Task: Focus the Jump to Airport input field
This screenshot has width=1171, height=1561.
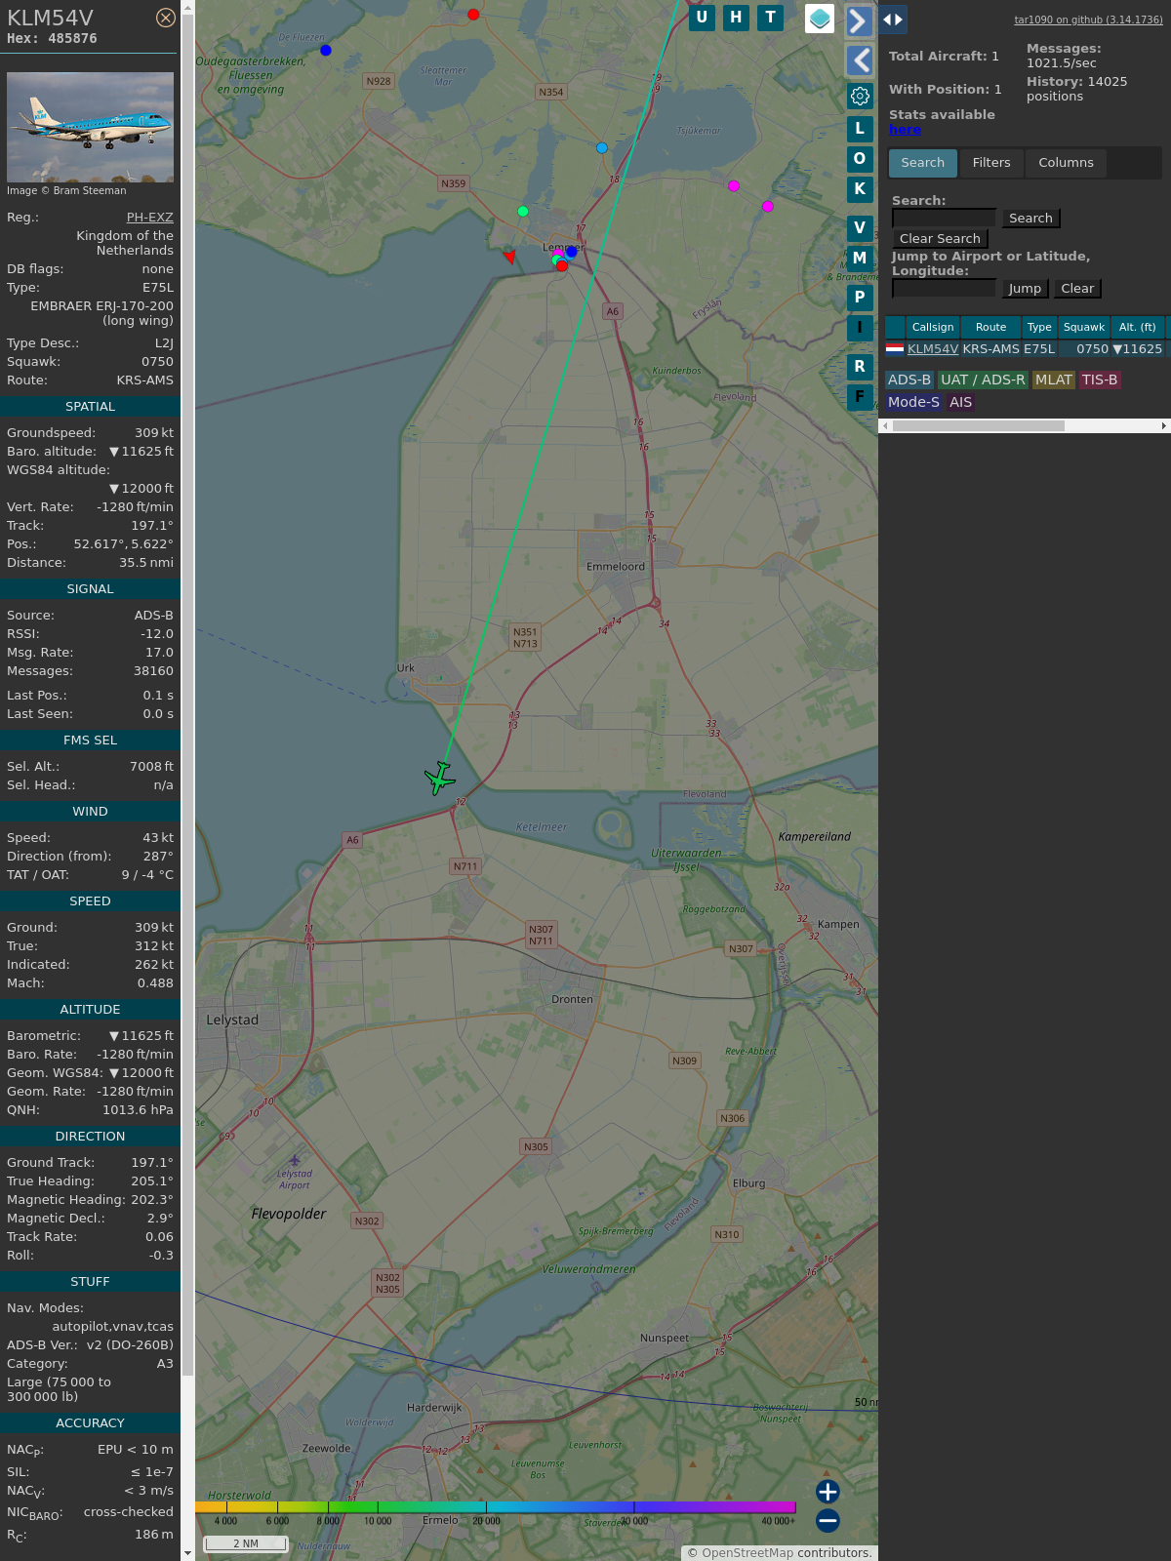Action: 944,289
